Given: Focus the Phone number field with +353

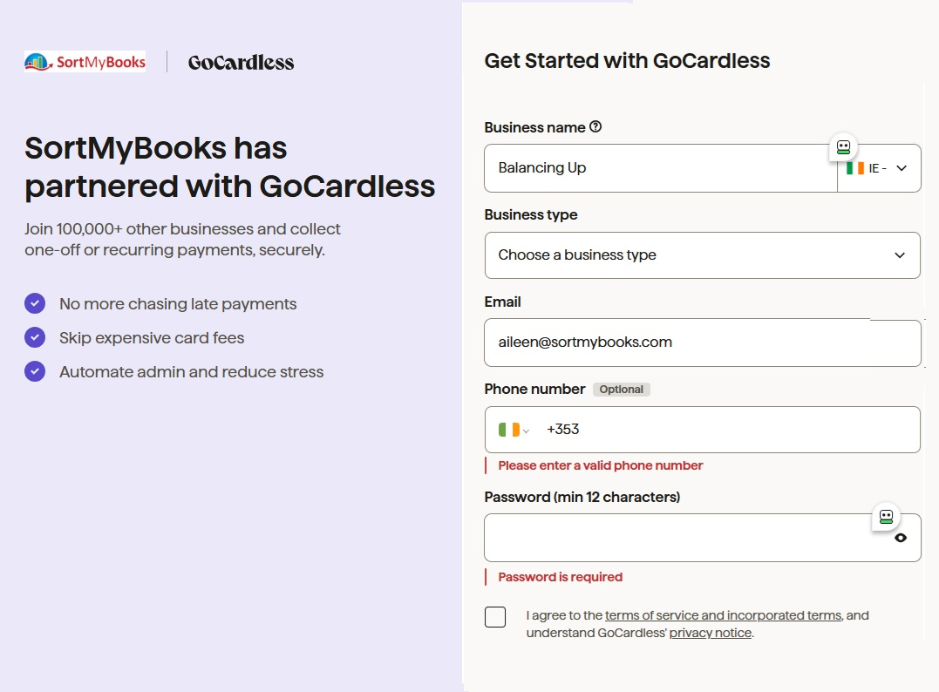Looking at the screenshot, I should (x=703, y=430).
